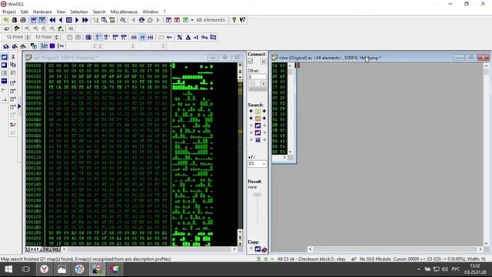Image resolution: width=492 pixels, height=277 pixels.
Task: Click the volume icon in the system tray
Action: (445, 269)
